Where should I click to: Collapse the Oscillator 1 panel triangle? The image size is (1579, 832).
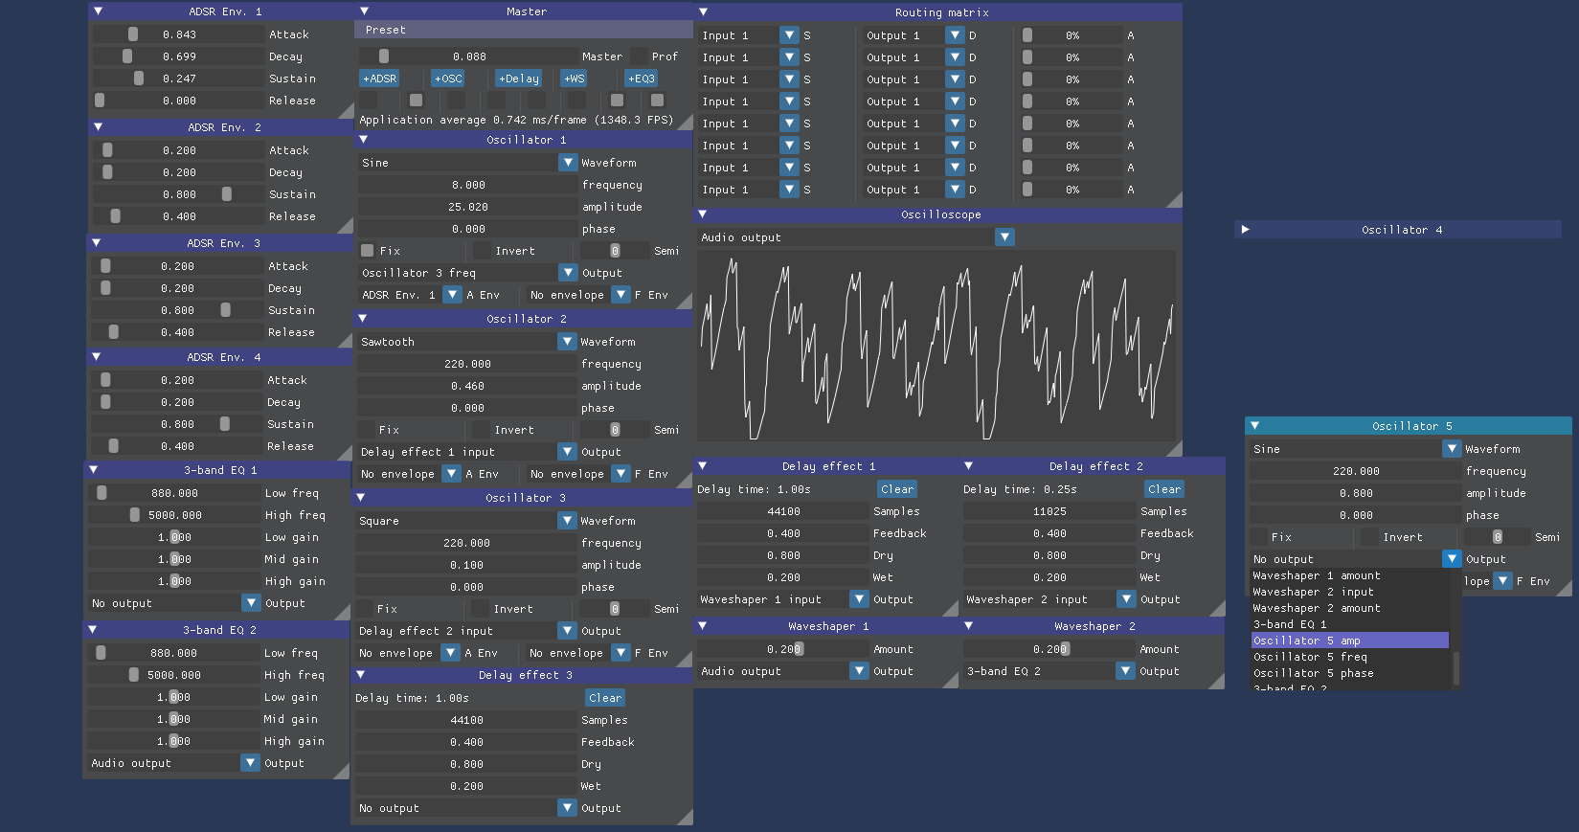[x=364, y=139]
